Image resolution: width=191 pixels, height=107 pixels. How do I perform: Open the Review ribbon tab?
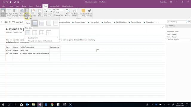38,6
